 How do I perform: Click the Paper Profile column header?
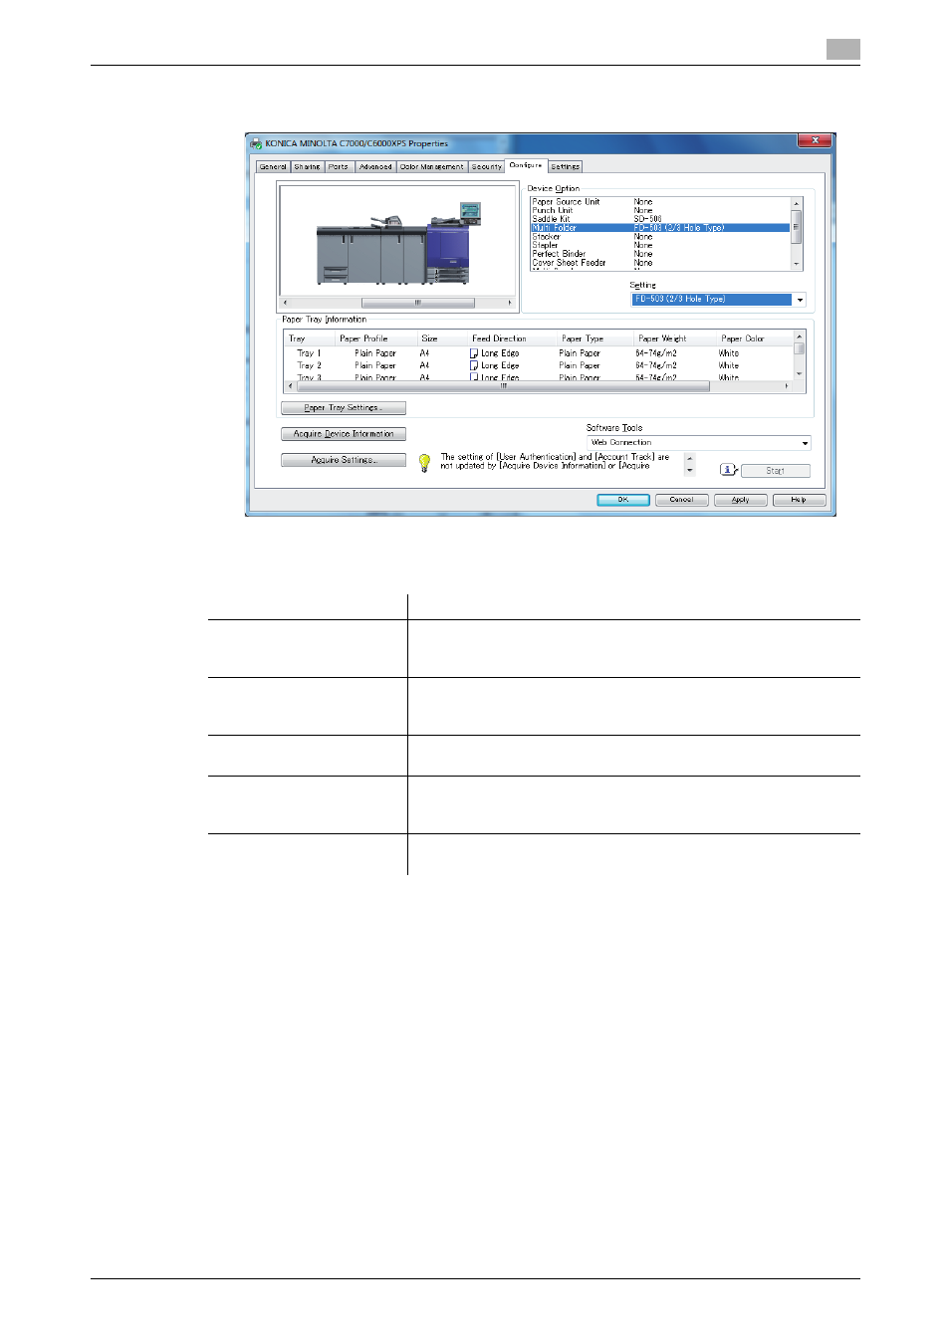click(x=374, y=338)
